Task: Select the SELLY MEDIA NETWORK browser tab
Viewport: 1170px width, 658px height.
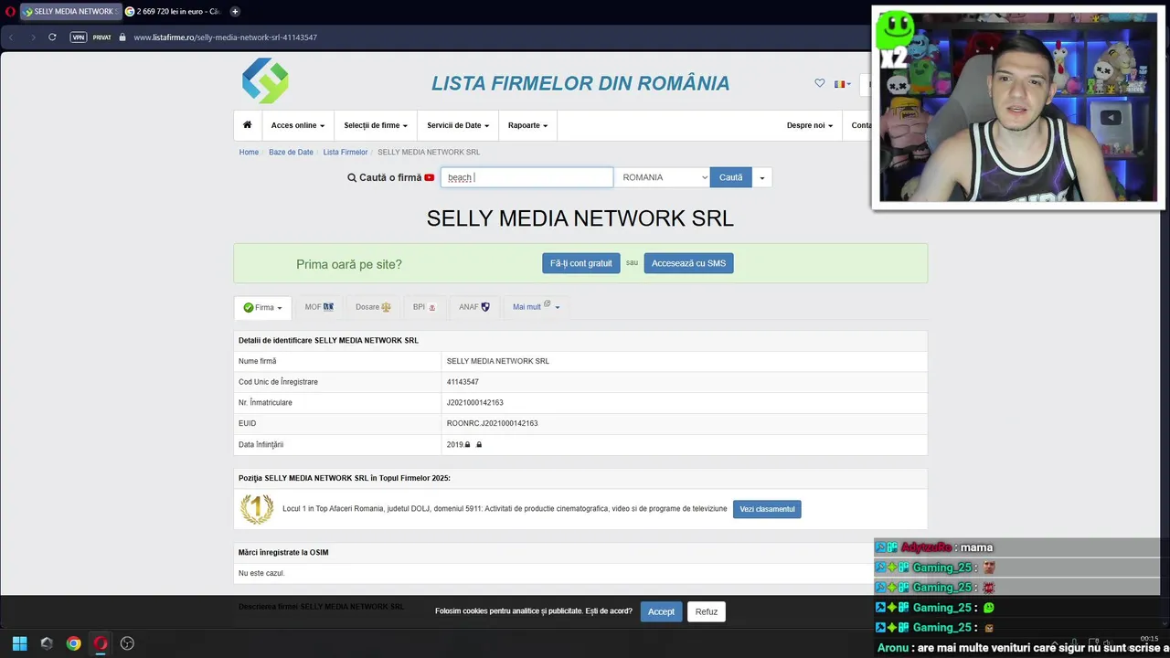Action: [x=69, y=12]
